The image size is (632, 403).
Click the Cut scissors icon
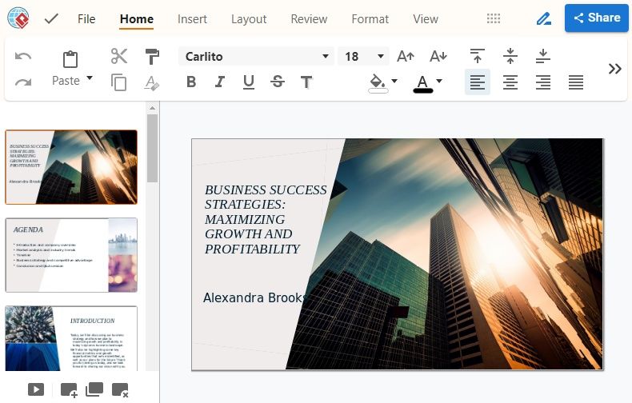[119, 57]
